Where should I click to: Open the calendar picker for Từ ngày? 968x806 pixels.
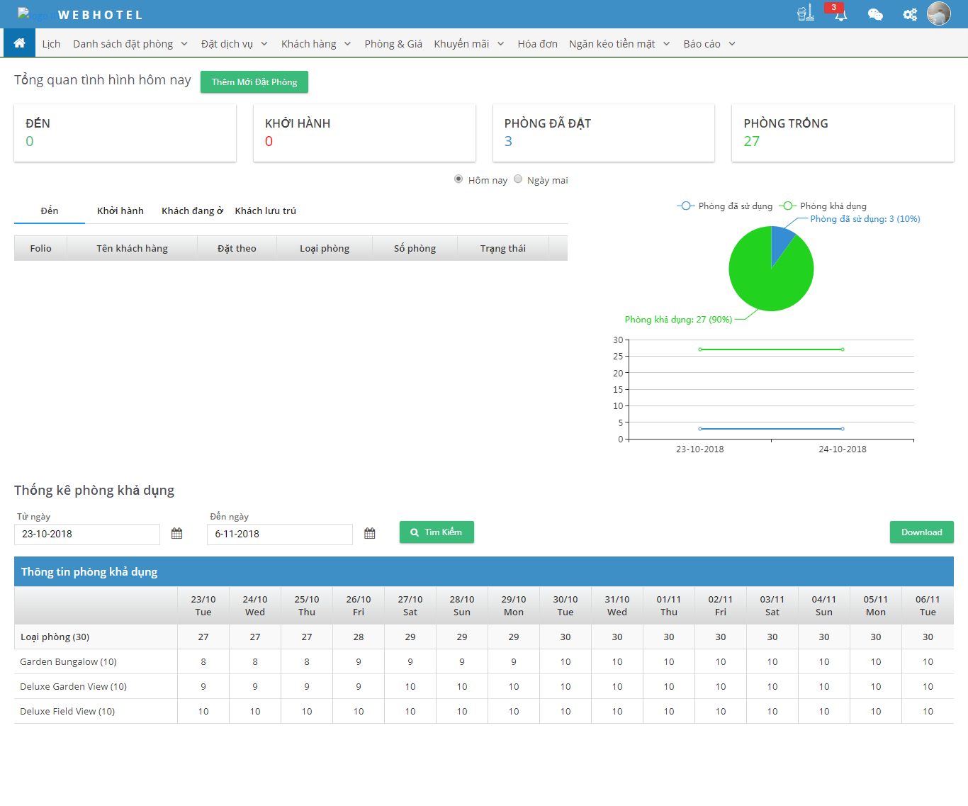click(x=177, y=534)
